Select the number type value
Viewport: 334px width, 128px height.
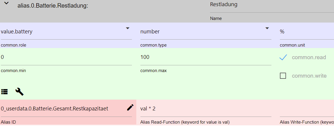150,32
